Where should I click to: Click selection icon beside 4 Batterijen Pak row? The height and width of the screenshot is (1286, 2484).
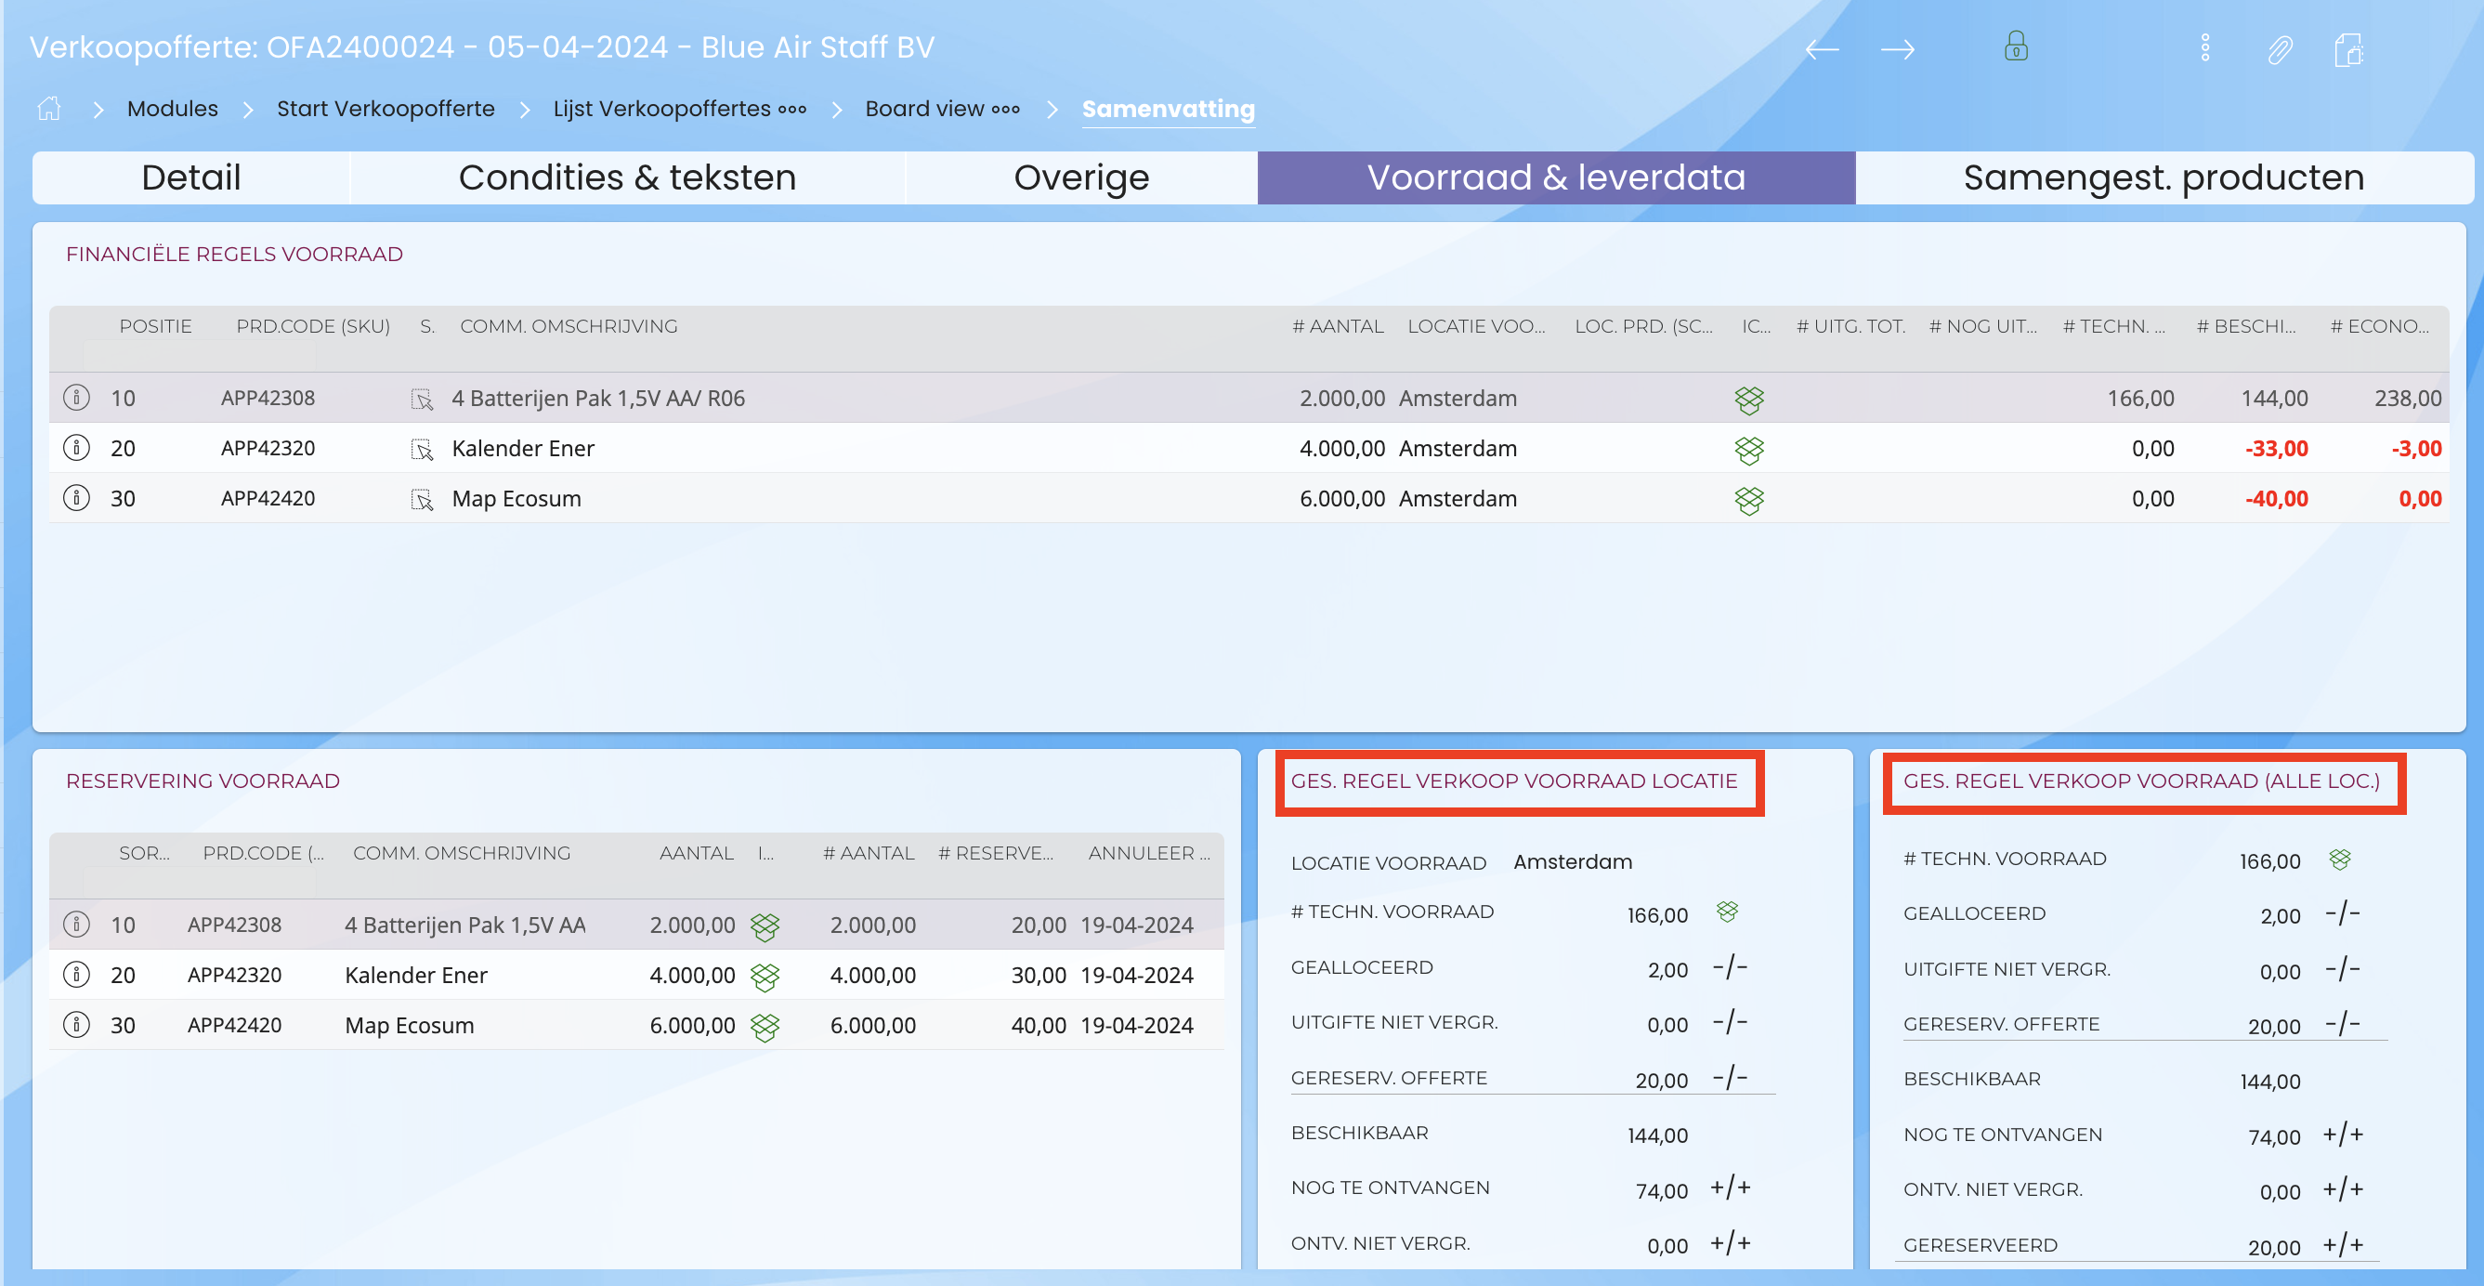click(422, 399)
